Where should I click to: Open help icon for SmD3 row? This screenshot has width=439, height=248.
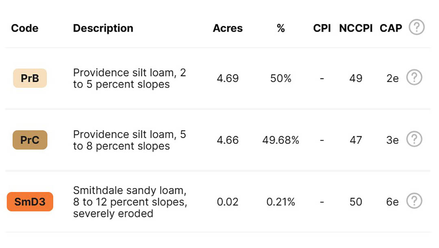coord(414,201)
